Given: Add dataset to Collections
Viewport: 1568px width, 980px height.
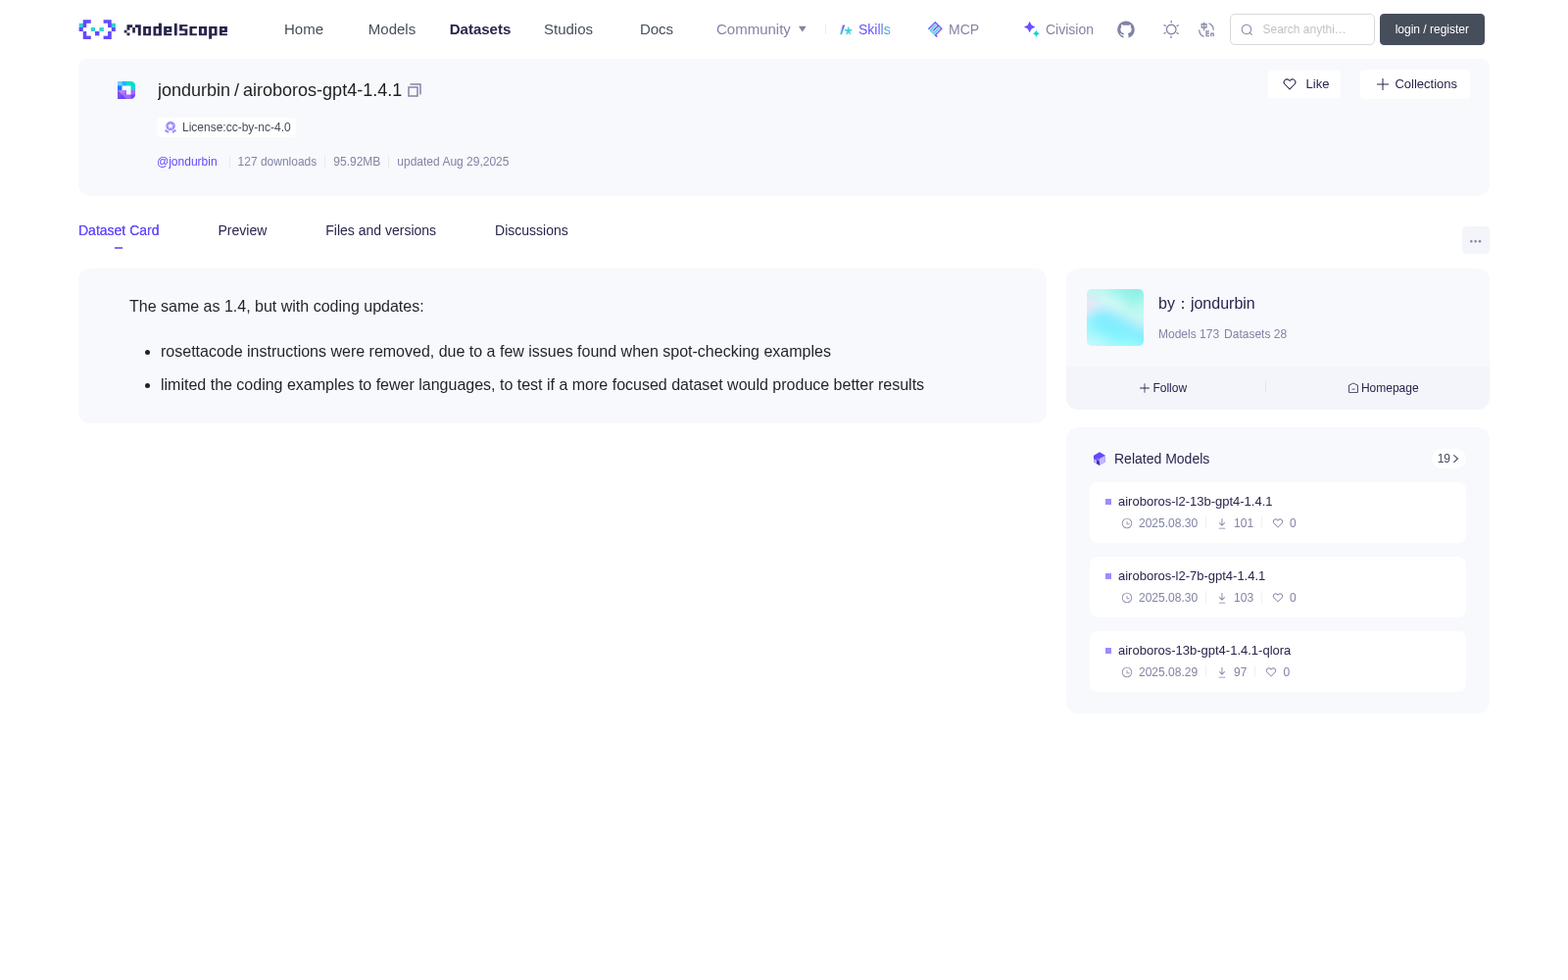Looking at the screenshot, I should (x=1415, y=84).
